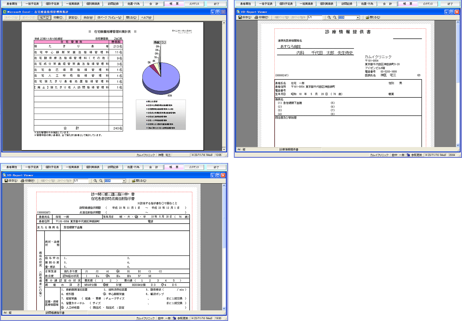Maximize the Microsoft Excel preview window
The image size is (462, 321).
point(218,12)
